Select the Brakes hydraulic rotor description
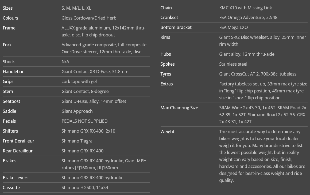Screen dimensions: 310x195 (104, 164)
